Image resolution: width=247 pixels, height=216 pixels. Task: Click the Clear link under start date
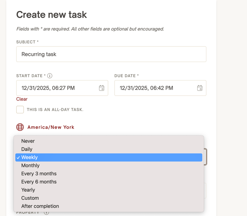pyautogui.click(x=22, y=99)
